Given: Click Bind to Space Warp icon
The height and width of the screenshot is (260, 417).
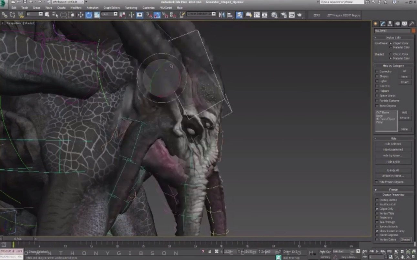Looking at the screenshot, I should (21, 15).
